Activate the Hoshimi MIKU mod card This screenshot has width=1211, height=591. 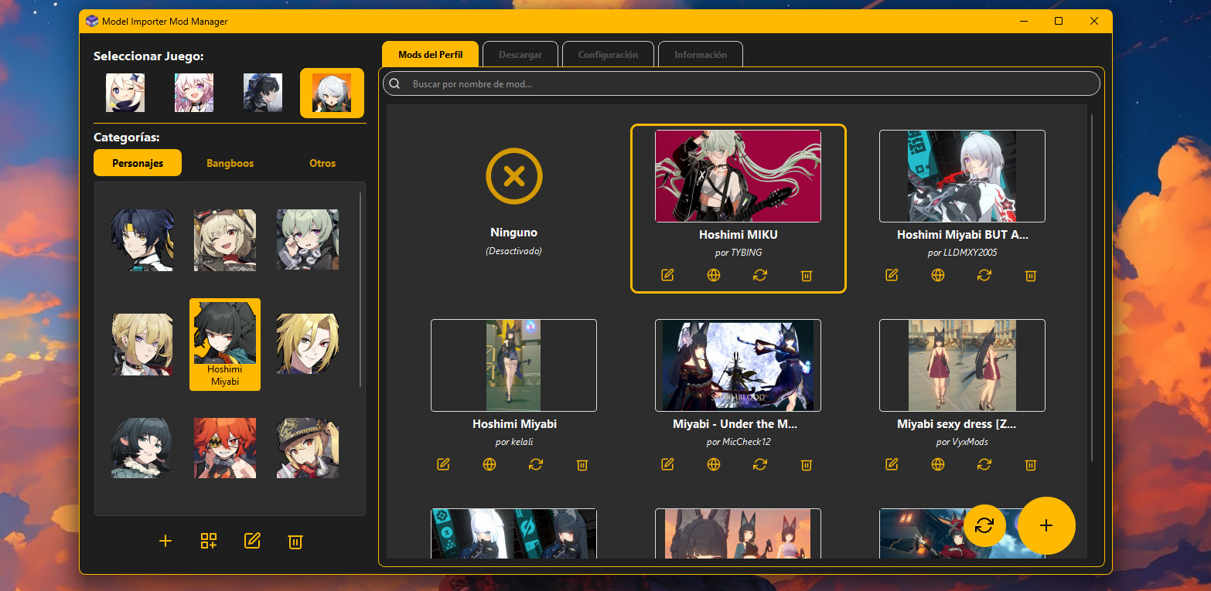[x=738, y=176]
